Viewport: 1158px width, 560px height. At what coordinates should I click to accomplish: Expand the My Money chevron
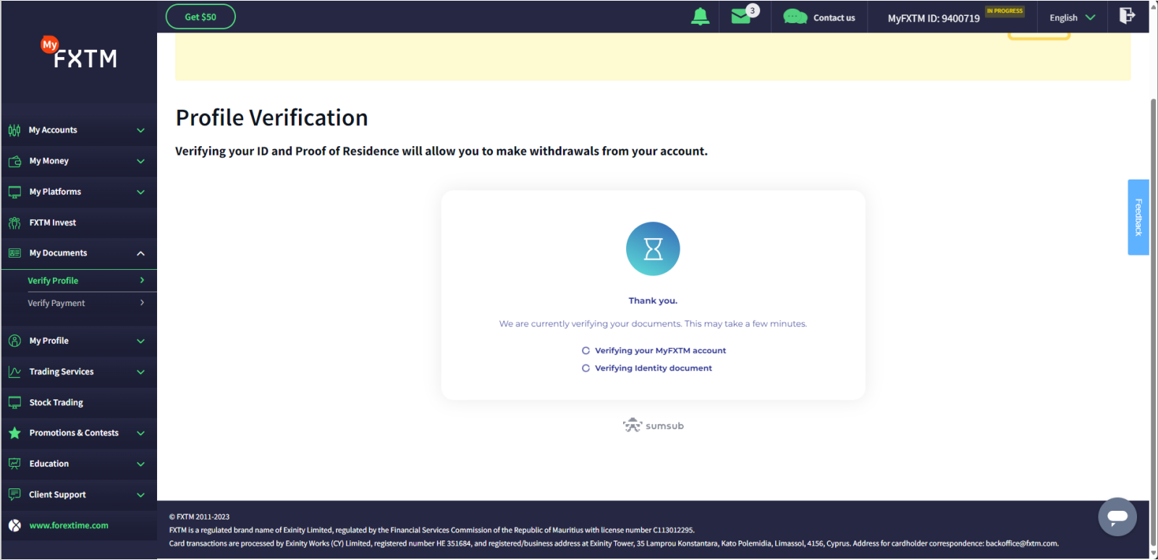coord(141,161)
